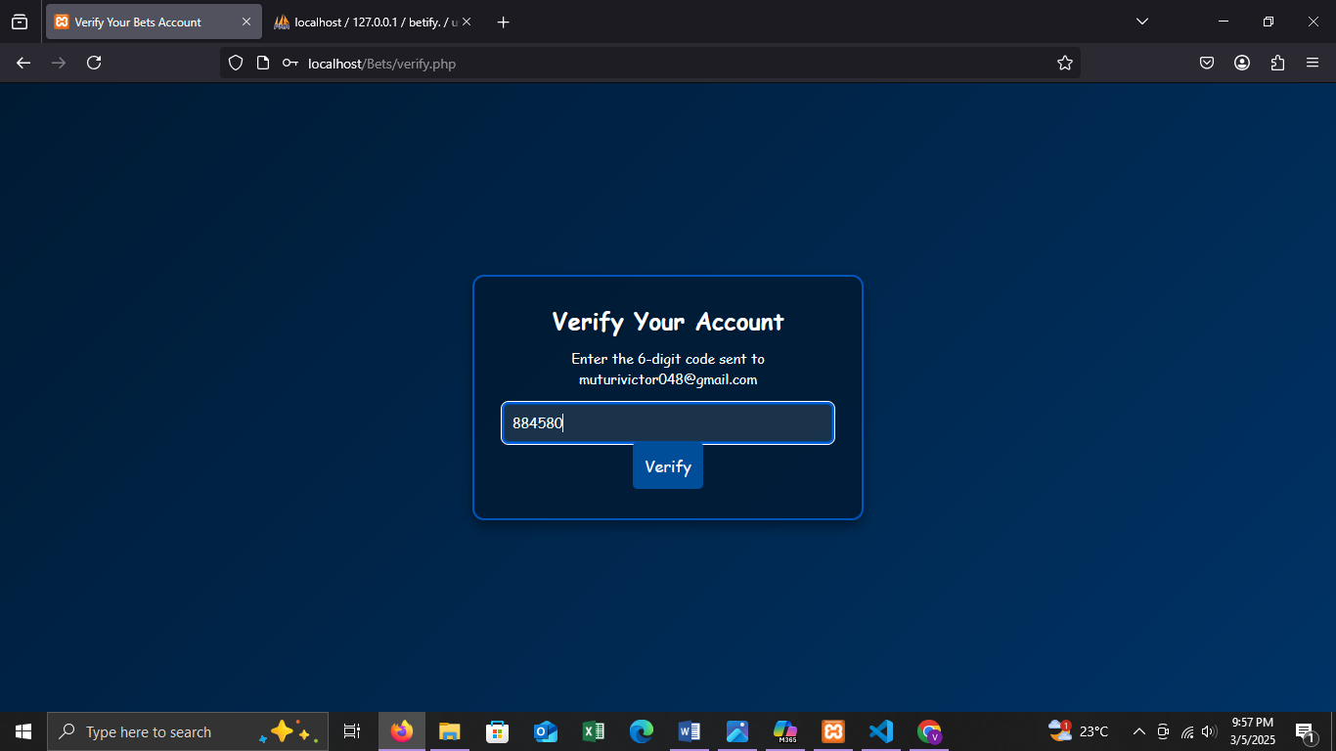Viewport: 1336px width, 751px height.
Task: Click the address bar URL
Action: pyautogui.click(x=381, y=64)
